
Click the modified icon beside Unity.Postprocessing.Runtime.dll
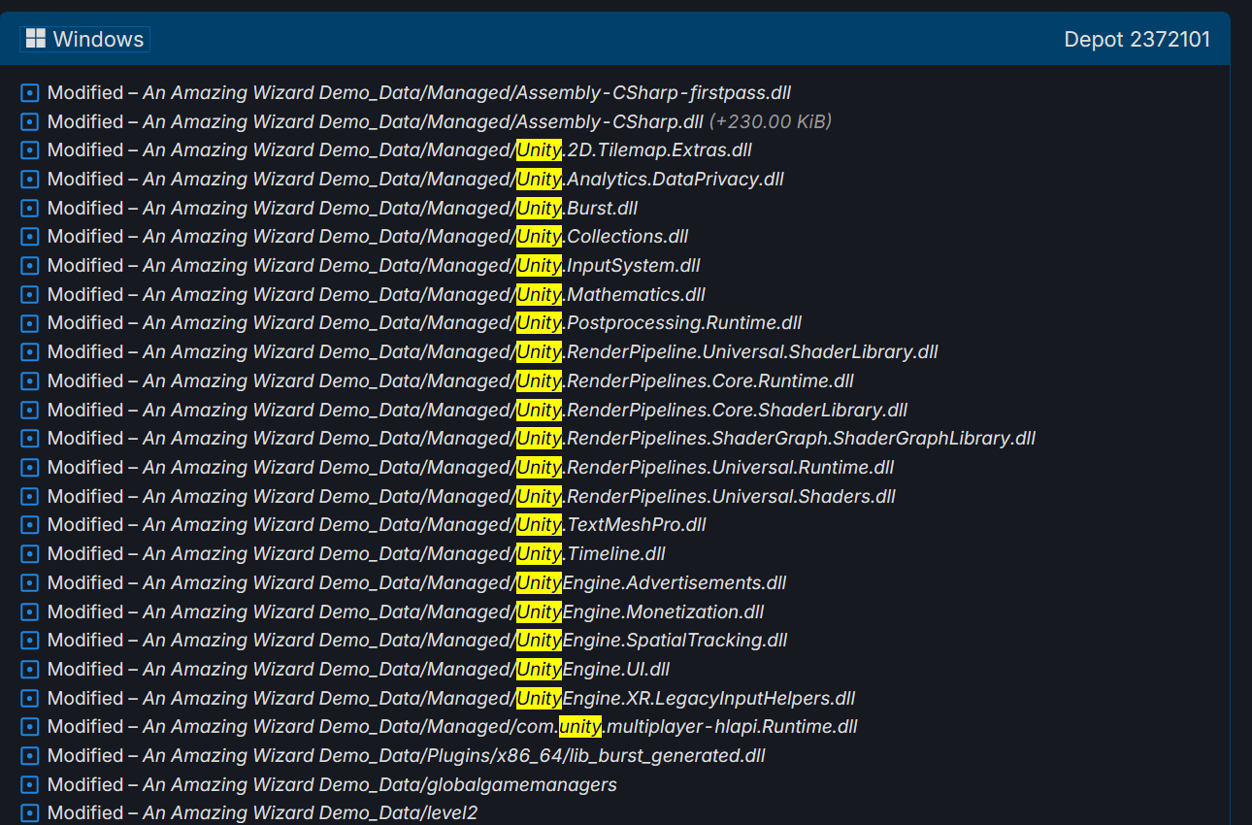click(x=29, y=323)
